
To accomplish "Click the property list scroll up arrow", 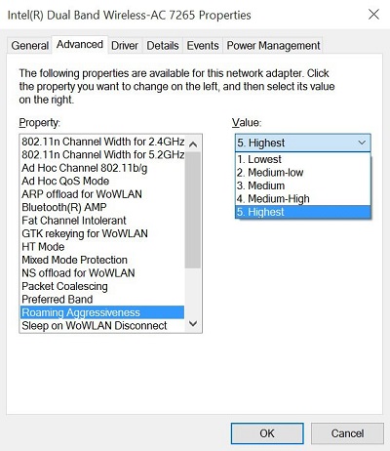I will (193, 143).
